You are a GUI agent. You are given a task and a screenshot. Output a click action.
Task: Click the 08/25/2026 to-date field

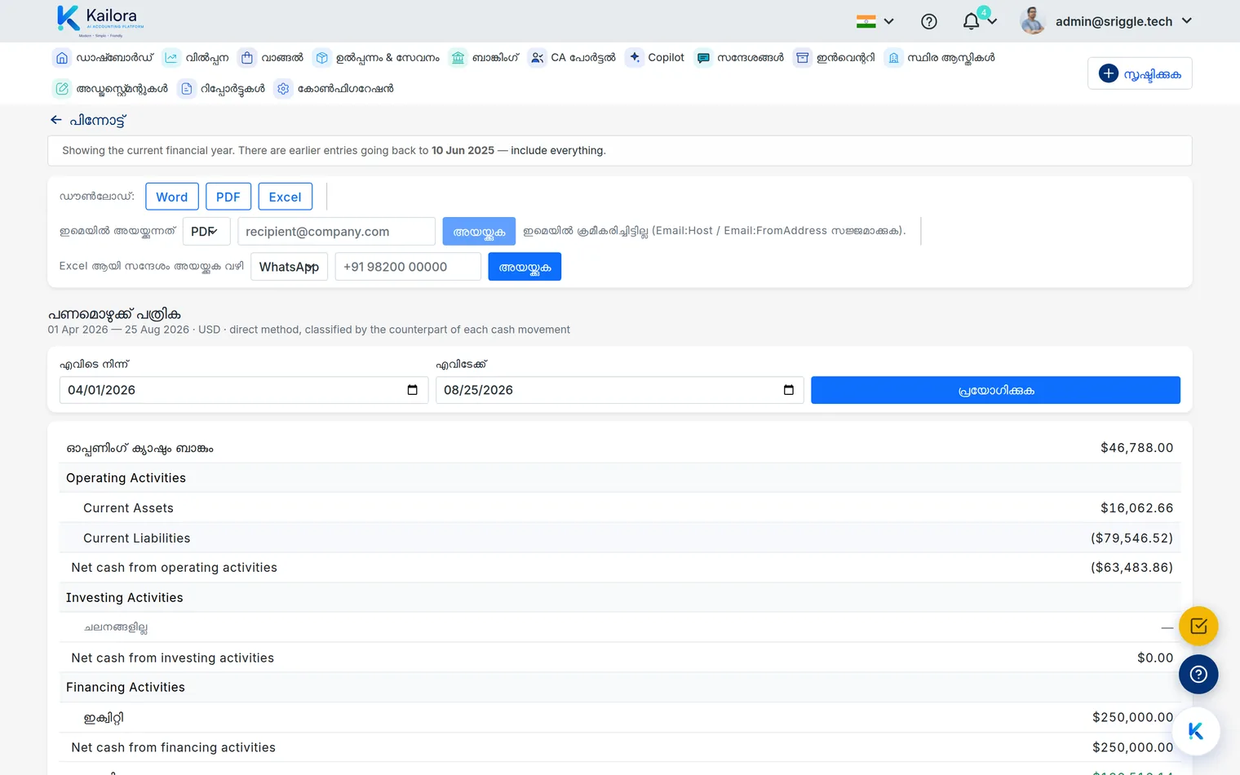(620, 390)
